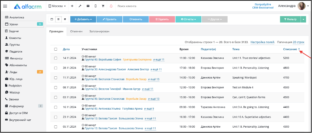Check the row dated 14.11.2024
The width and height of the screenshot is (312, 133).
tap(56, 58)
